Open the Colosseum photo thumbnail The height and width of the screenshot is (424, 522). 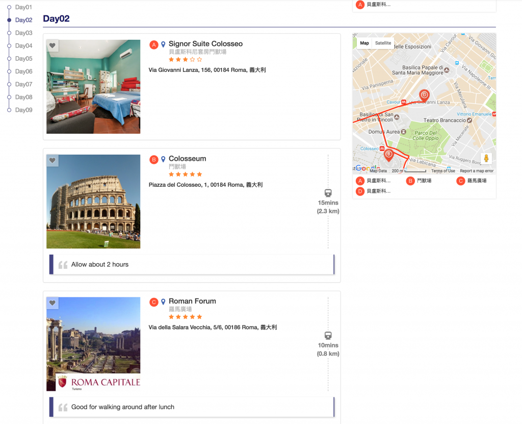(93, 202)
